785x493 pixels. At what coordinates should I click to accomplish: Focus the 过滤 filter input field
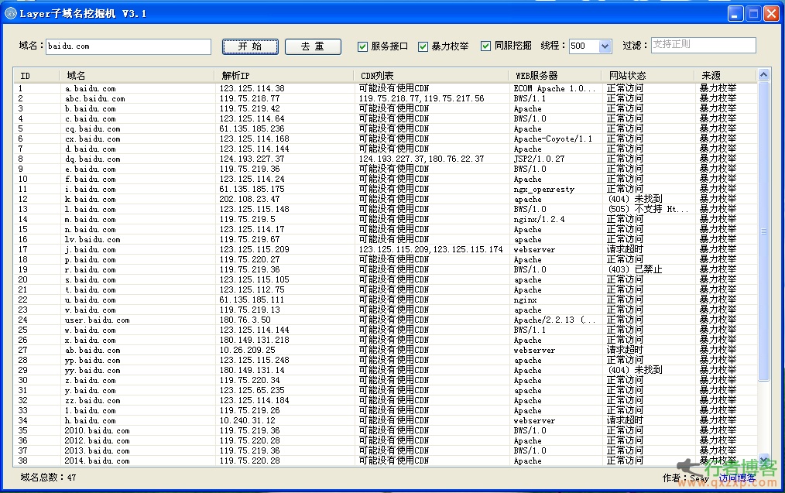tap(704, 45)
